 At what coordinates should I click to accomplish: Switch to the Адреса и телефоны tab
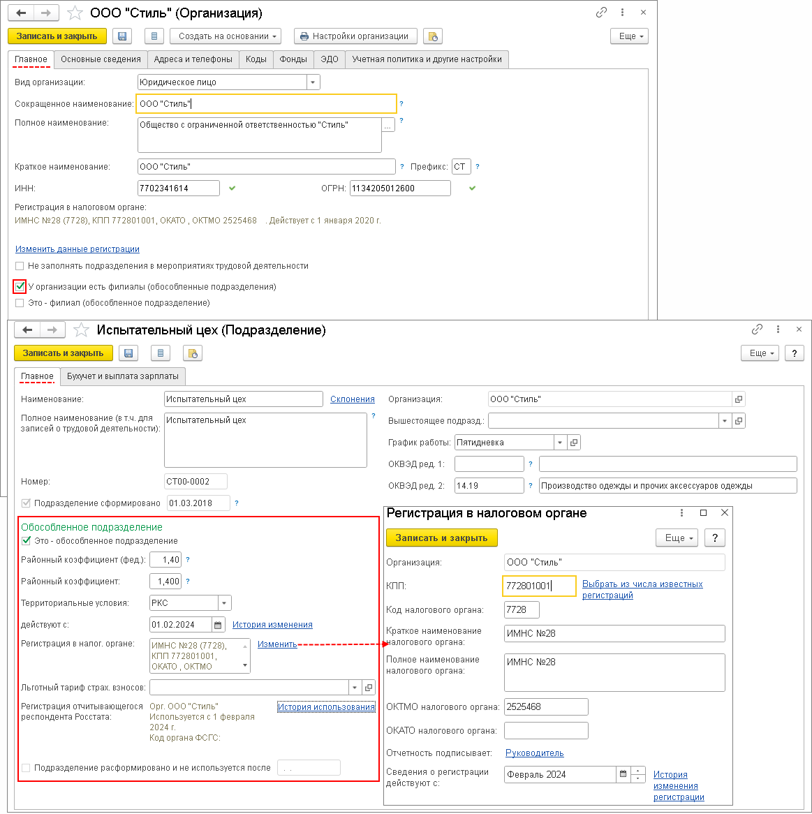point(193,59)
